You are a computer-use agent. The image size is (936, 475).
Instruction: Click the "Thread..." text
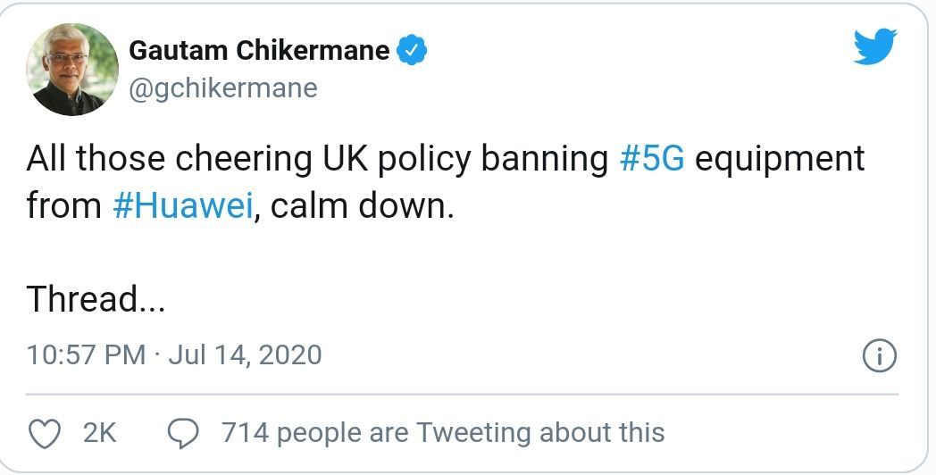pyautogui.click(x=96, y=299)
